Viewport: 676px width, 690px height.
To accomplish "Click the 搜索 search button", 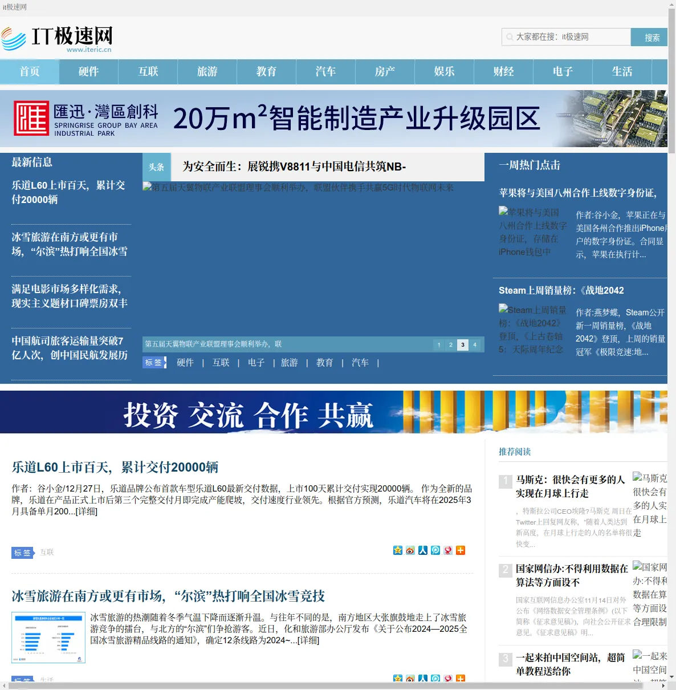I will [x=649, y=37].
